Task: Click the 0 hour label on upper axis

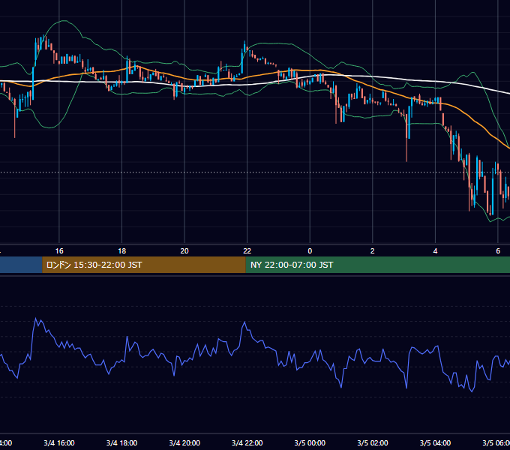Action: pyautogui.click(x=310, y=251)
